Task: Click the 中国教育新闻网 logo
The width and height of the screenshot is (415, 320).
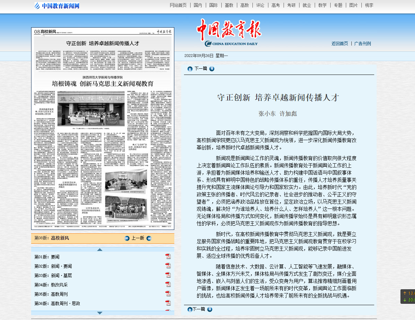Action: pos(57,6)
